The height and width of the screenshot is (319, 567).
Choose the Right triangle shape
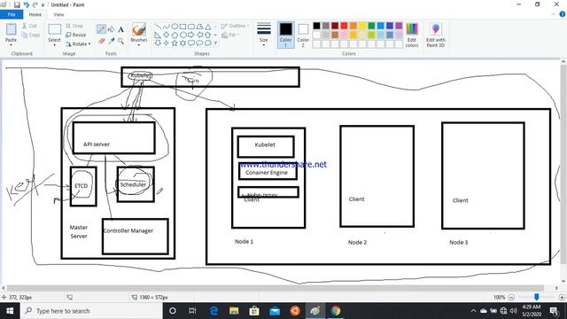click(158, 35)
